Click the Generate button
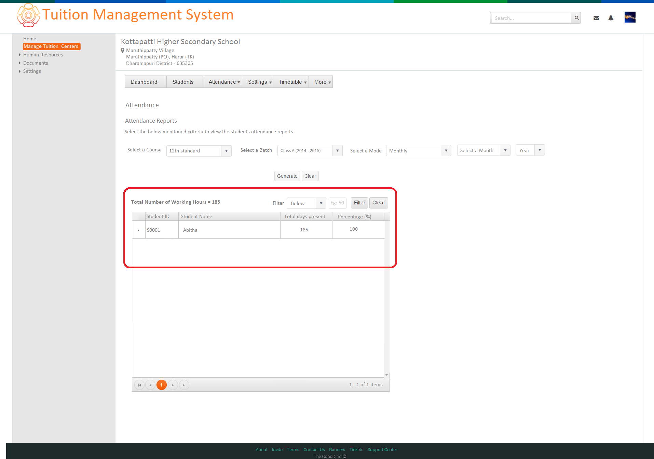This screenshot has height=459, width=654. (x=287, y=176)
